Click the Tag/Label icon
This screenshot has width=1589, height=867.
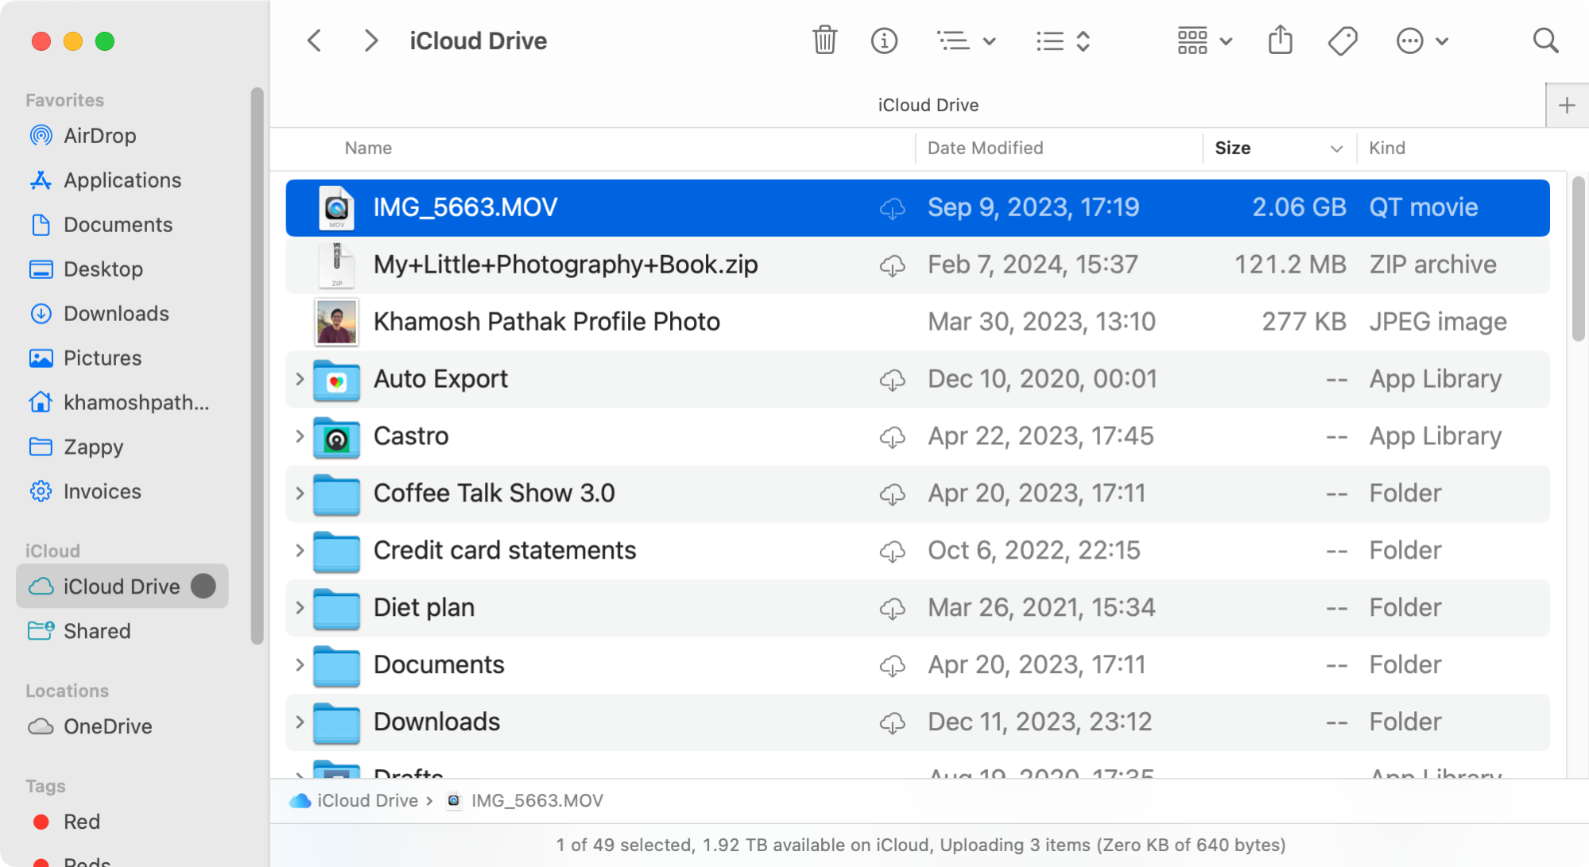tap(1343, 41)
